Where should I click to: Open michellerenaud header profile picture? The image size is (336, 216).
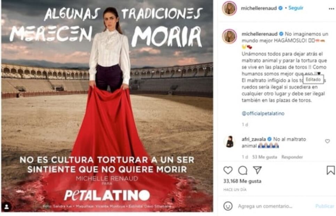tap(229, 8)
